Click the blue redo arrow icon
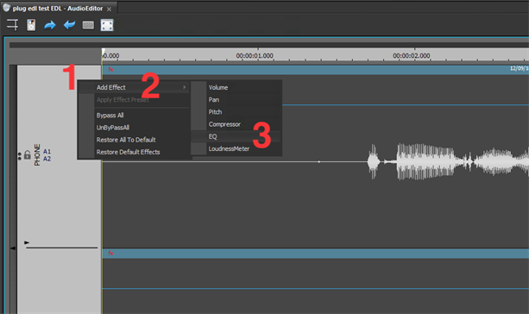The image size is (529, 314). click(50, 25)
